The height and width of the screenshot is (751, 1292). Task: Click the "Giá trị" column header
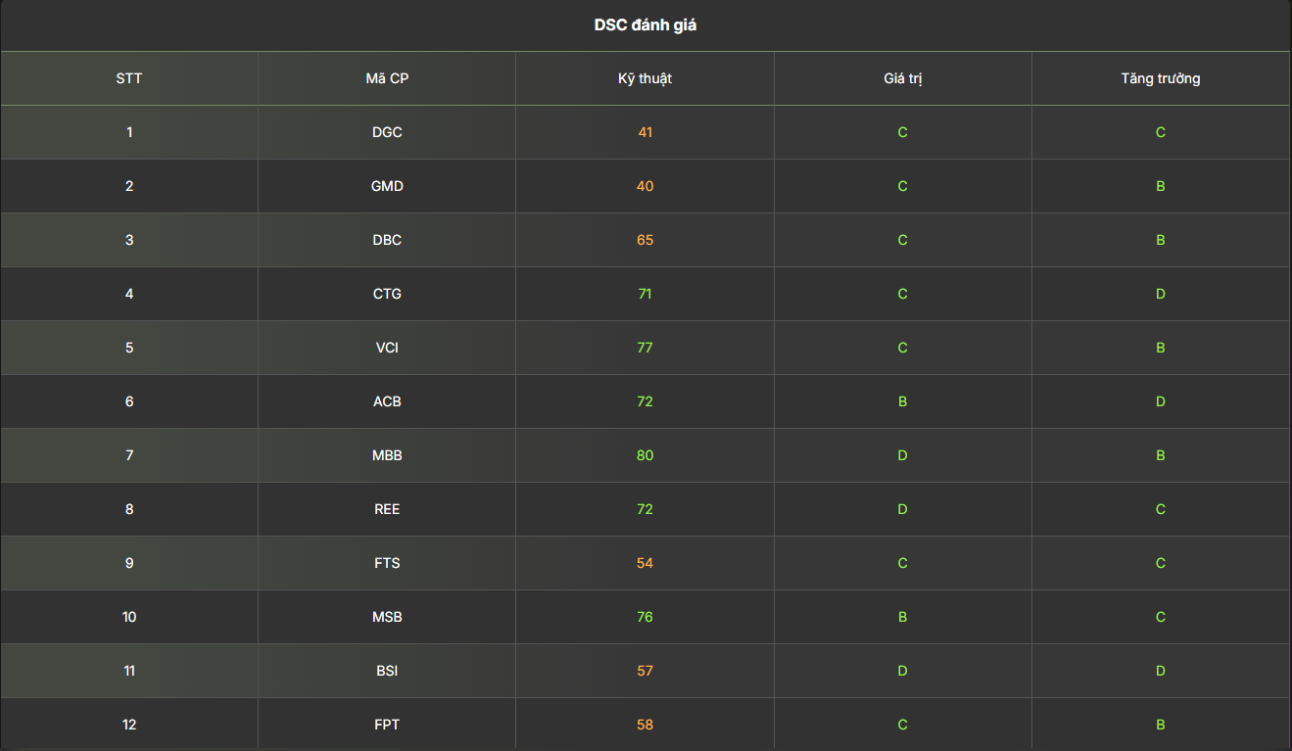[x=902, y=78]
